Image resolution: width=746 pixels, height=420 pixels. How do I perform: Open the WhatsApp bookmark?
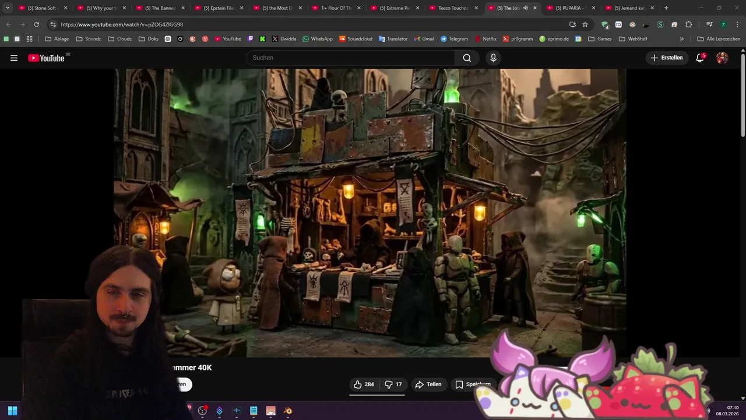pos(318,39)
